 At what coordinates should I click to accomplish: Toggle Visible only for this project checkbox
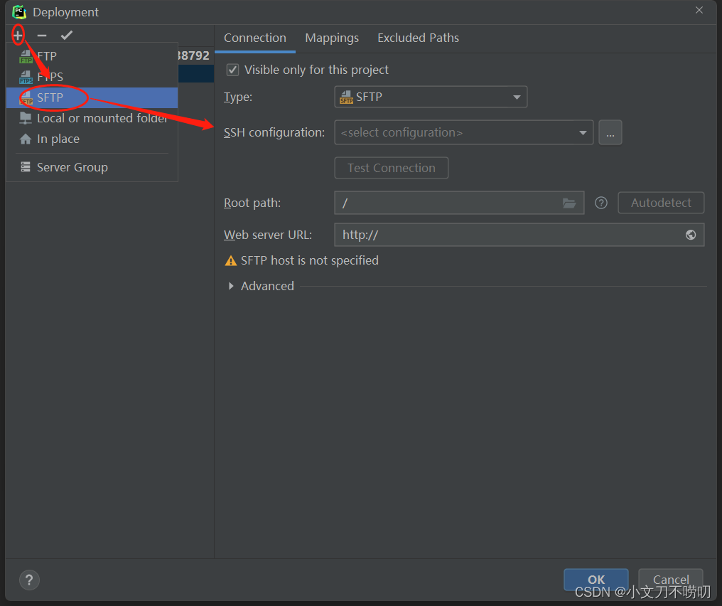[232, 70]
